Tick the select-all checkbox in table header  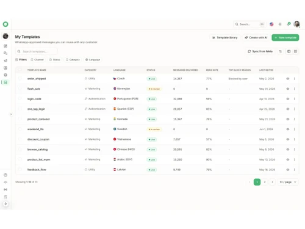20,70
